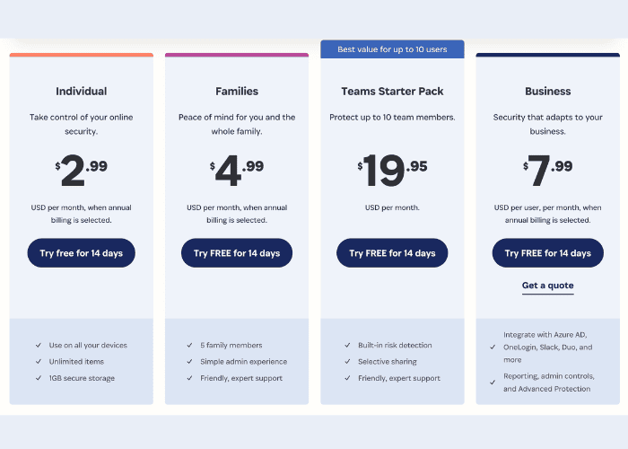Try Teams Starter Pack free for 14 days
Image resolution: width=628 pixels, height=449 pixels.
(x=392, y=253)
